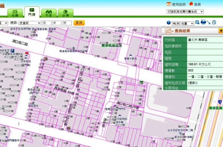Open the 村里 tab
The image size is (223, 147).
tap(49, 13)
